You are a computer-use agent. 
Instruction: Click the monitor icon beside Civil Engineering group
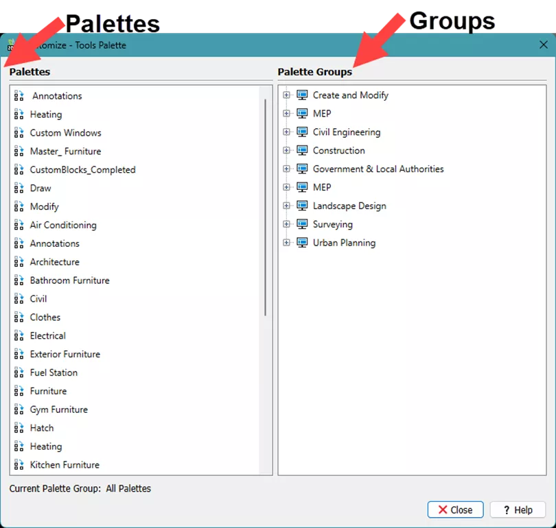(x=302, y=132)
